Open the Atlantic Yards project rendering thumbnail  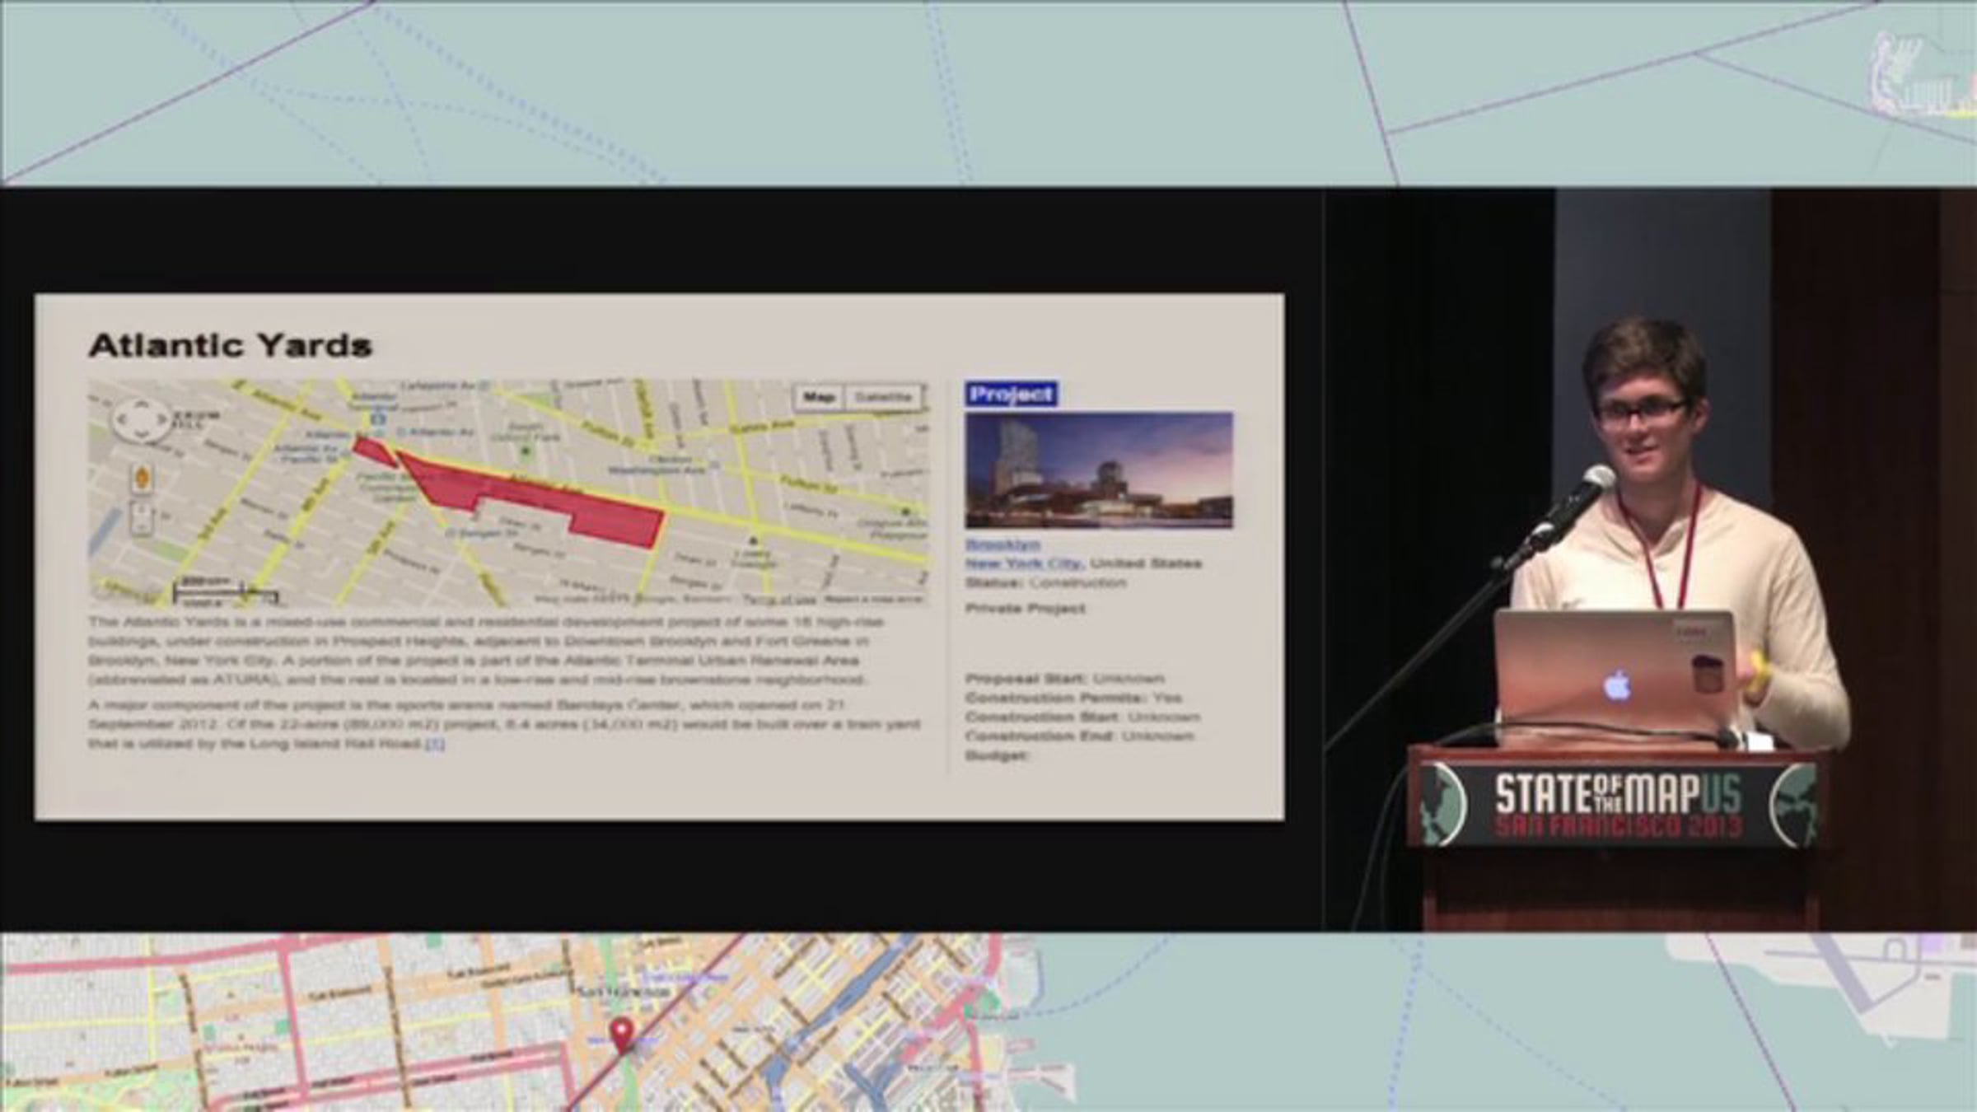coord(1099,470)
